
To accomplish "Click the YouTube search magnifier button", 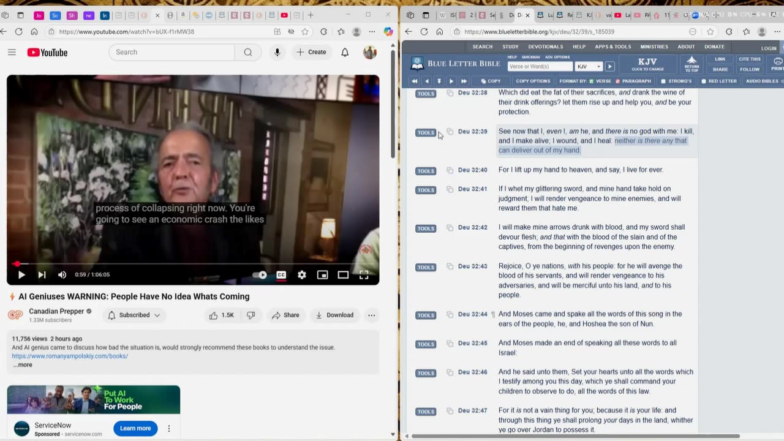I will 247,53.
